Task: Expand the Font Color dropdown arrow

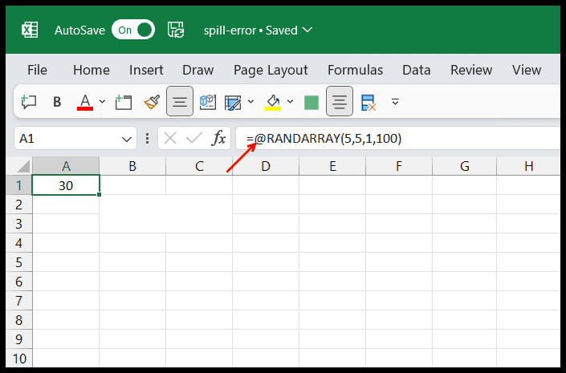Action: click(102, 102)
